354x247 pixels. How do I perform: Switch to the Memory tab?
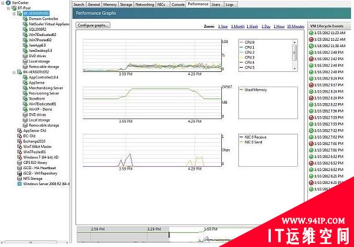coord(110,5)
